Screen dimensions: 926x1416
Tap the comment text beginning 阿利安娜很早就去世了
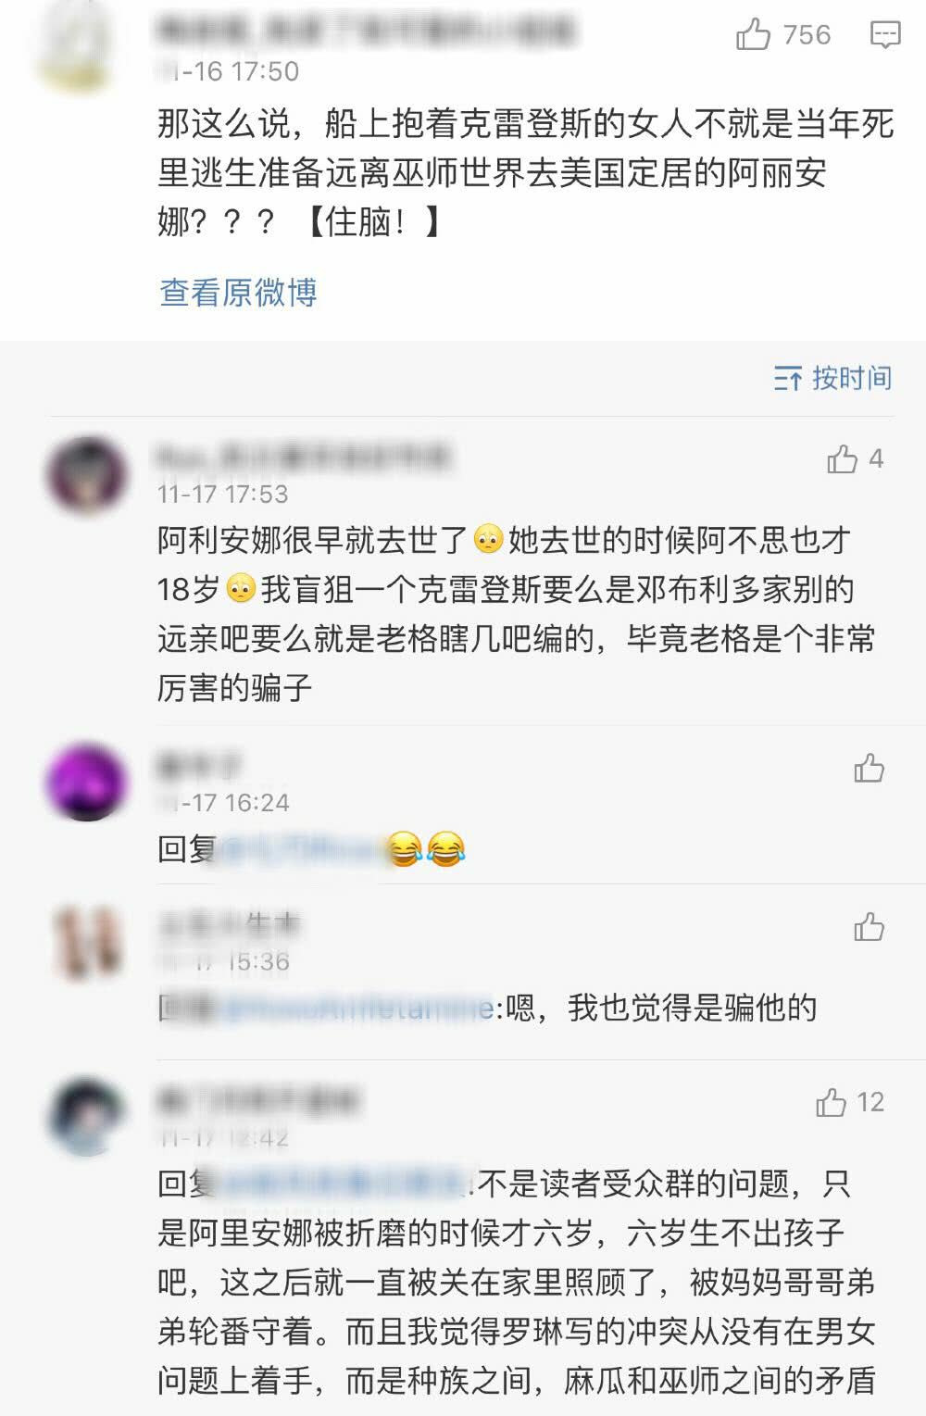pyautogui.click(x=516, y=614)
